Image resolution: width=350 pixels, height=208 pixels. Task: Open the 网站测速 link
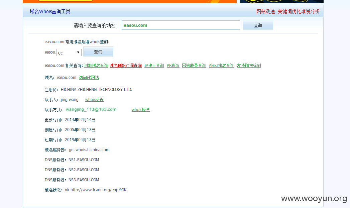266,12
